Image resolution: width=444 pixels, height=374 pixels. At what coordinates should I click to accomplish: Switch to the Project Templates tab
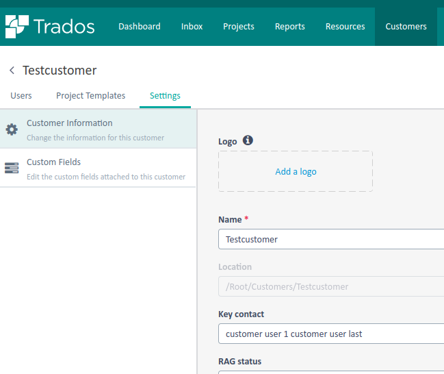click(x=90, y=96)
